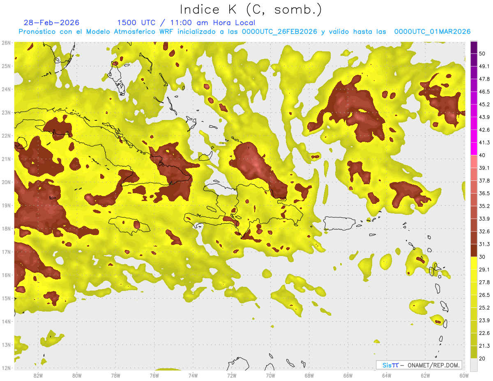This screenshot has width=493, height=381.
Task: Click the longitude label "74W"
Action: [193, 376]
